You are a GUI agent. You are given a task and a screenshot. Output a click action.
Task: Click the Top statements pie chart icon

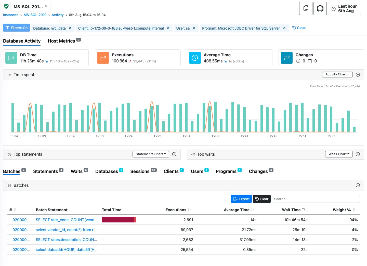click(x=9, y=154)
